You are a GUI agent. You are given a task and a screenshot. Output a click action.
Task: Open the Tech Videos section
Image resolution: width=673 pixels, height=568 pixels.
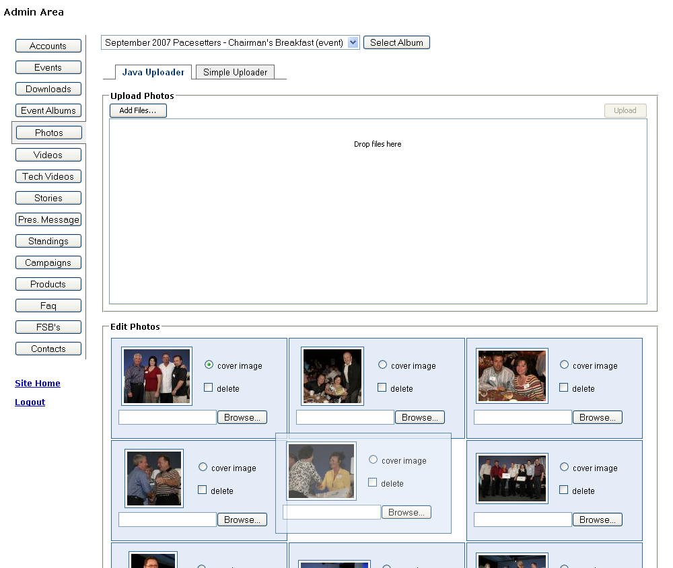click(x=48, y=176)
